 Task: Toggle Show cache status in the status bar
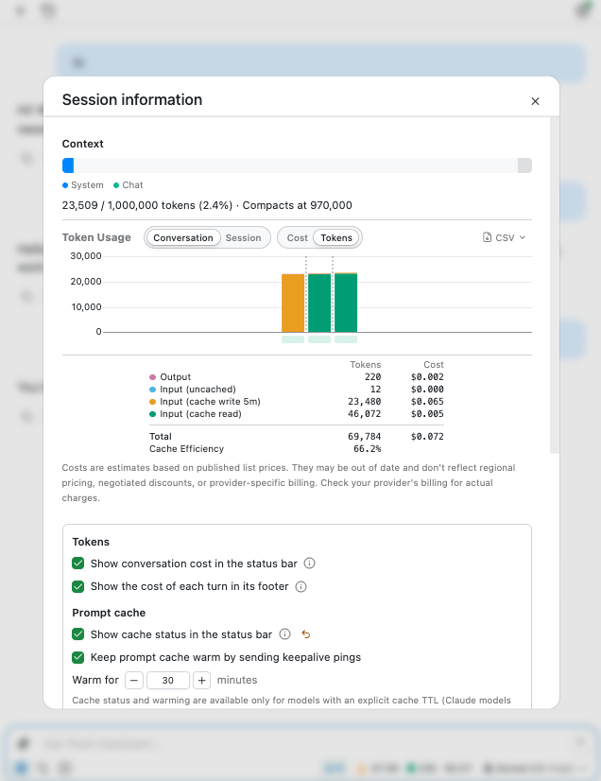pyautogui.click(x=78, y=634)
